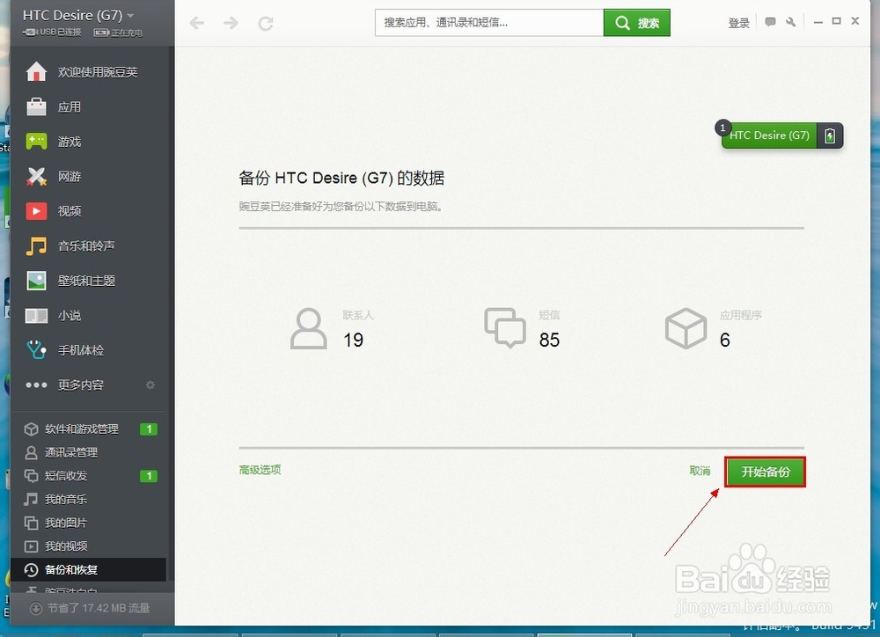
Task: Click the 短信 messages icon
Action: pyautogui.click(x=505, y=328)
